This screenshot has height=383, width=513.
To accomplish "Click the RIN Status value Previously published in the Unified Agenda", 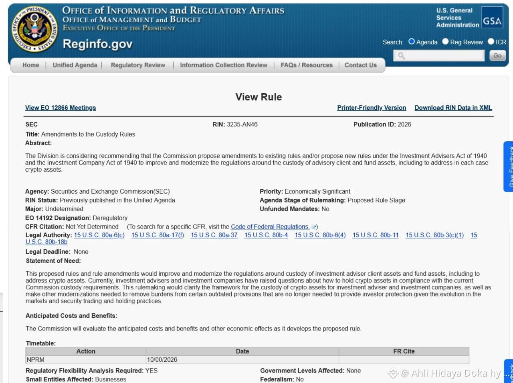I will (x=117, y=200).
